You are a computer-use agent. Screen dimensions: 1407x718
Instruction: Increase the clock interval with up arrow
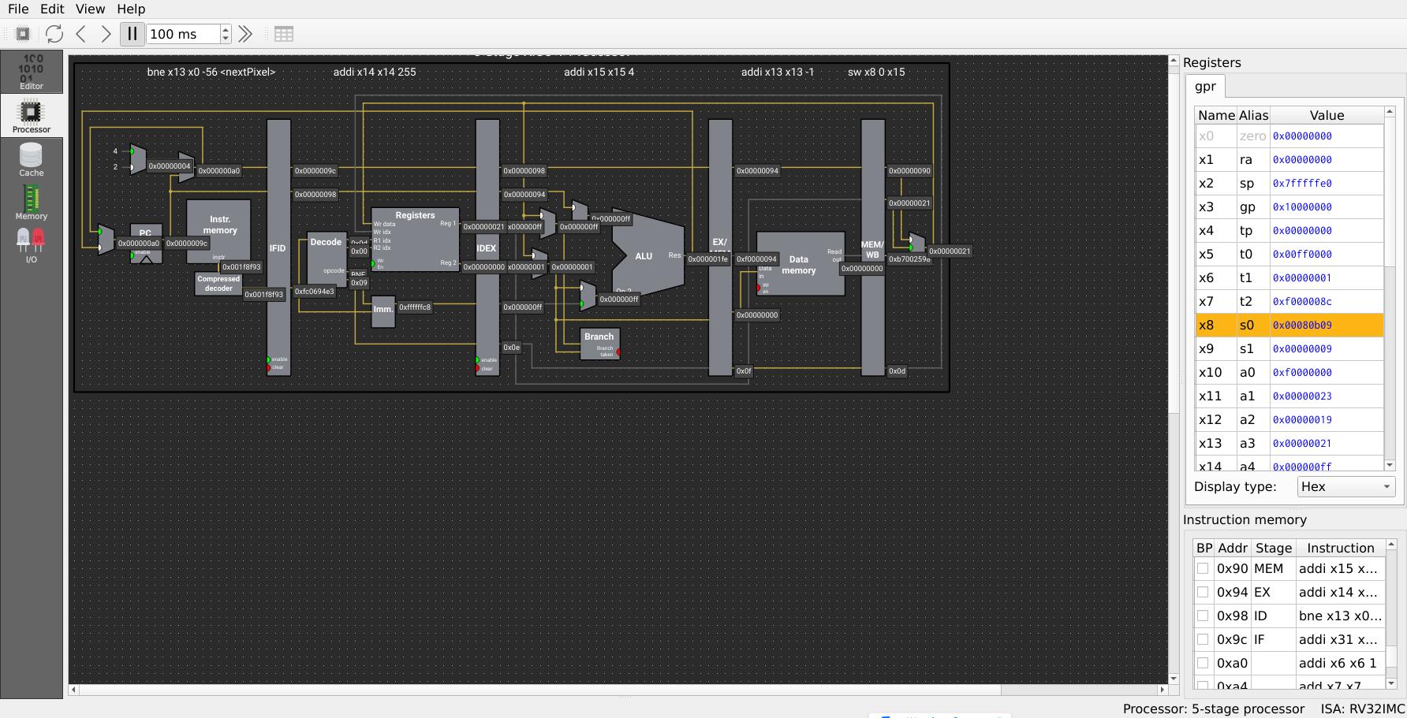tap(226, 29)
